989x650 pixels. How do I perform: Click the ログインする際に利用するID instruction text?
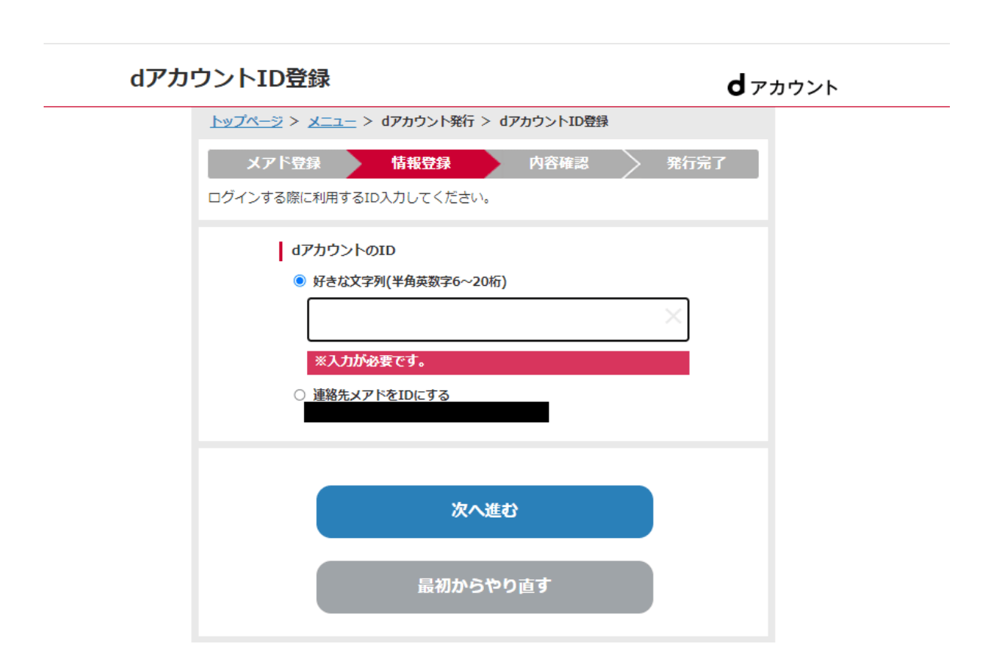click(x=349, y=199)
